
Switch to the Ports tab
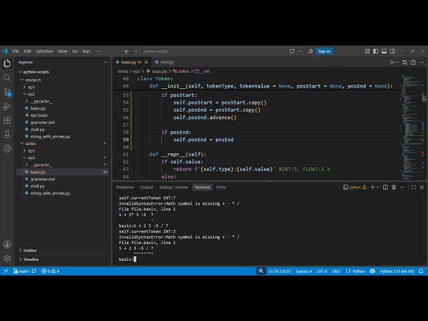tap(221, 187)
